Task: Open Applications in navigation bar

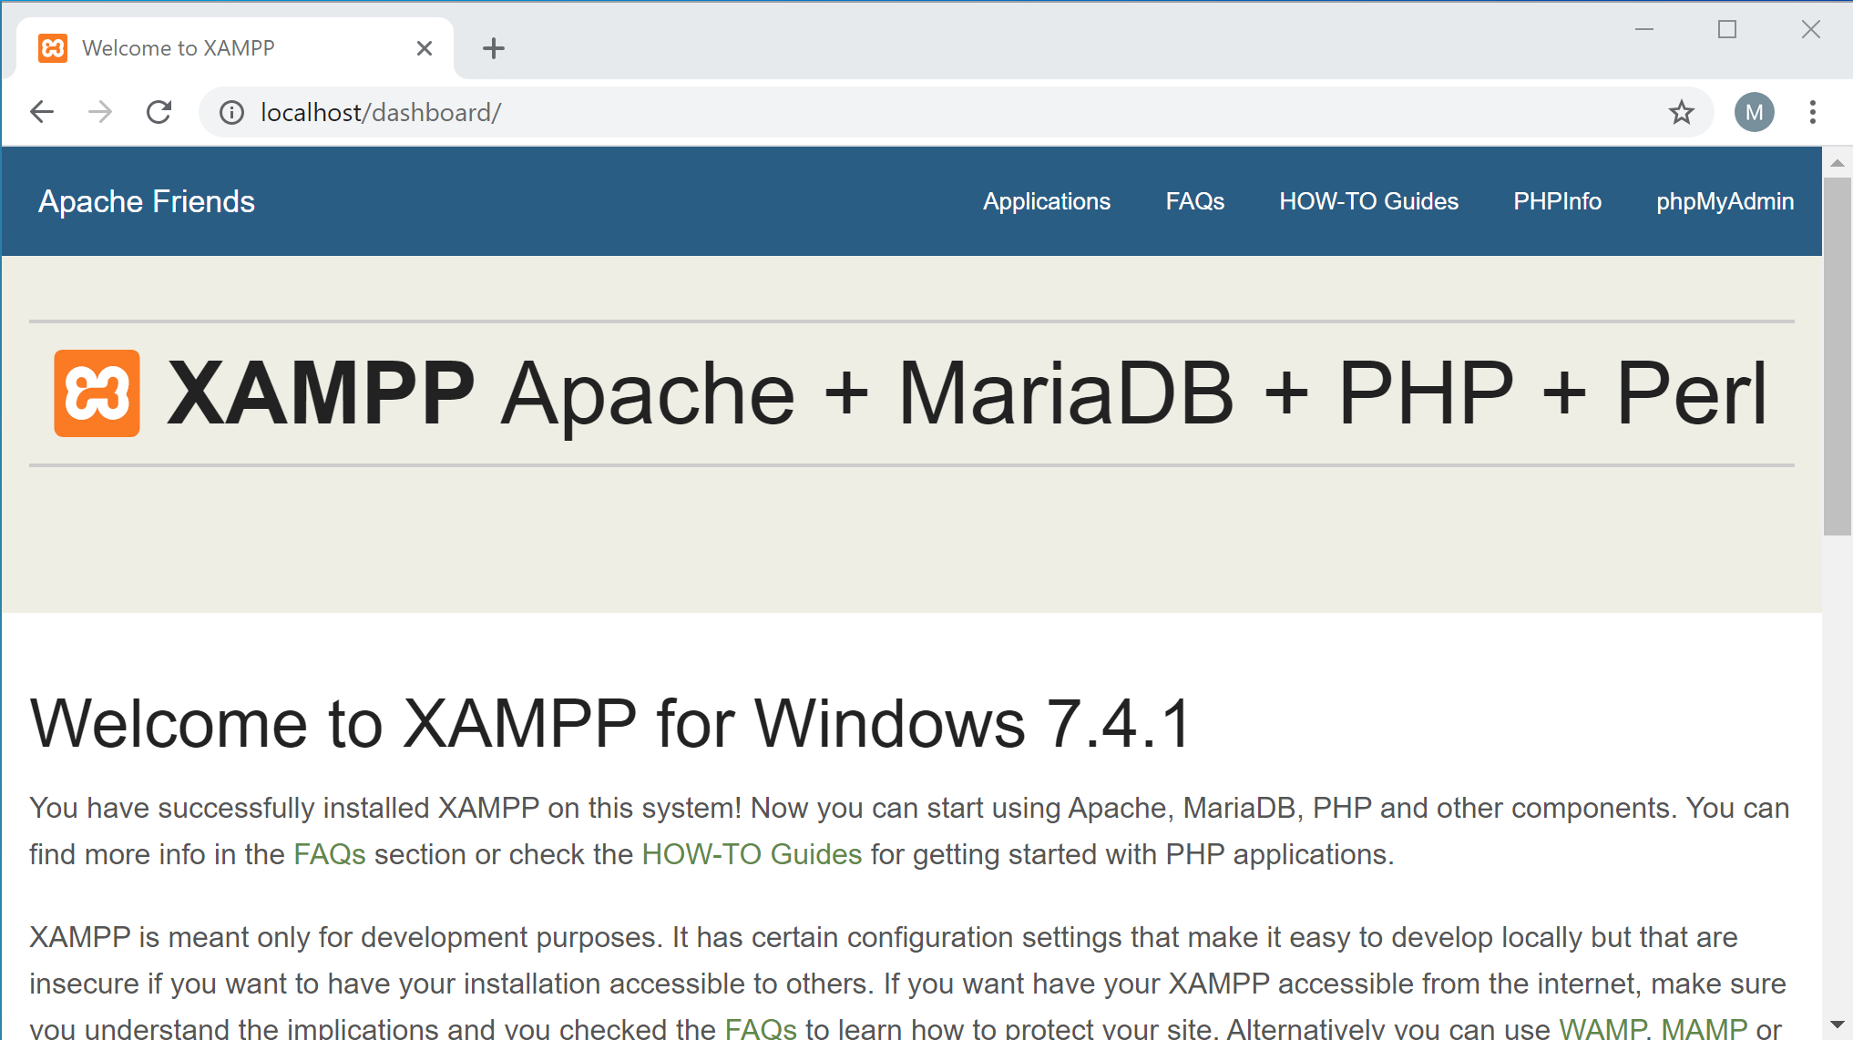Action: (x=1046, y=201)
